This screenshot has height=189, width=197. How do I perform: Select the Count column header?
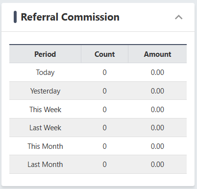coord(104,54)
